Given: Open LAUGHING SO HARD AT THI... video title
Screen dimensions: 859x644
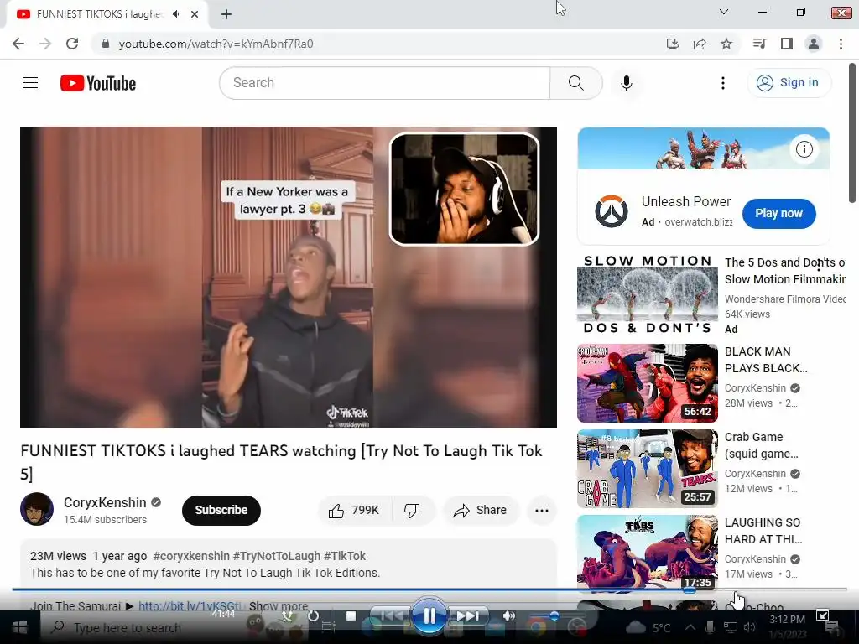Looking at the screenshot, I should pyautogui.click(x=763, y=531).
